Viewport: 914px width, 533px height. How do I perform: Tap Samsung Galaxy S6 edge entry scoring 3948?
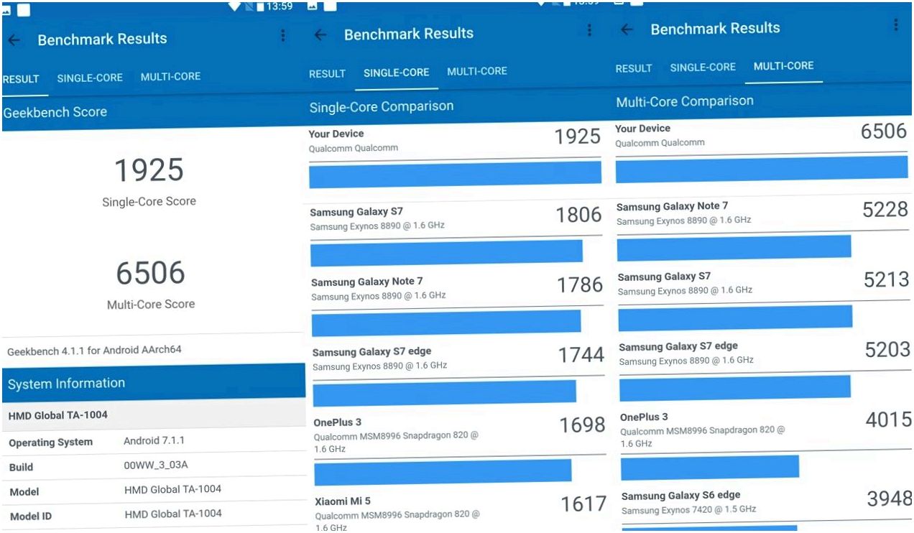click(x=767, y=502)
